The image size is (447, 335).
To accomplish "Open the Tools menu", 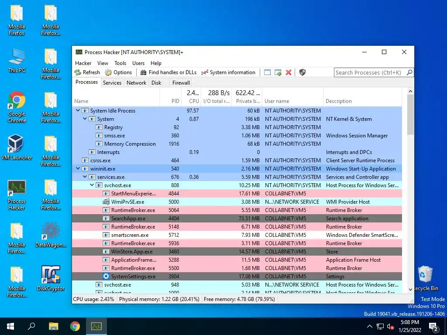I will tap(120, 63).
